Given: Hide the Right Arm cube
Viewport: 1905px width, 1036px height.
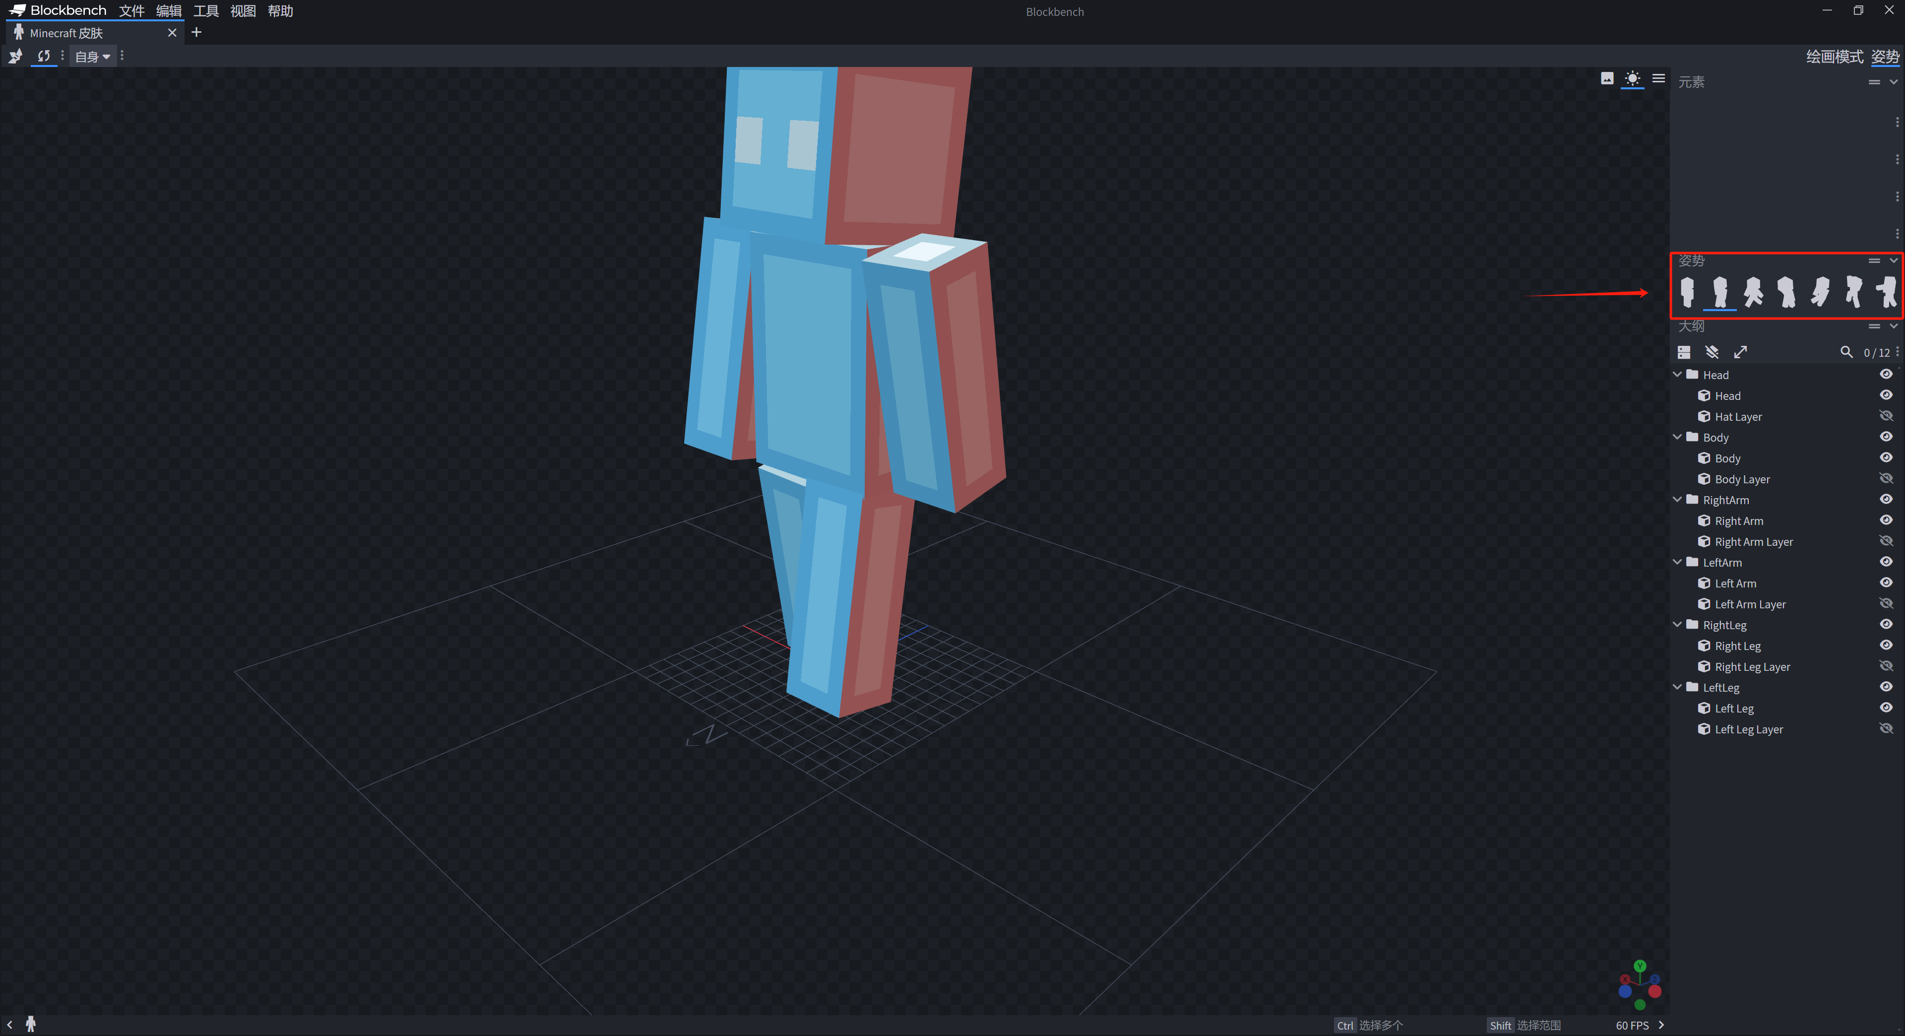Looking at the screenshot, I should pos(1886,520).
